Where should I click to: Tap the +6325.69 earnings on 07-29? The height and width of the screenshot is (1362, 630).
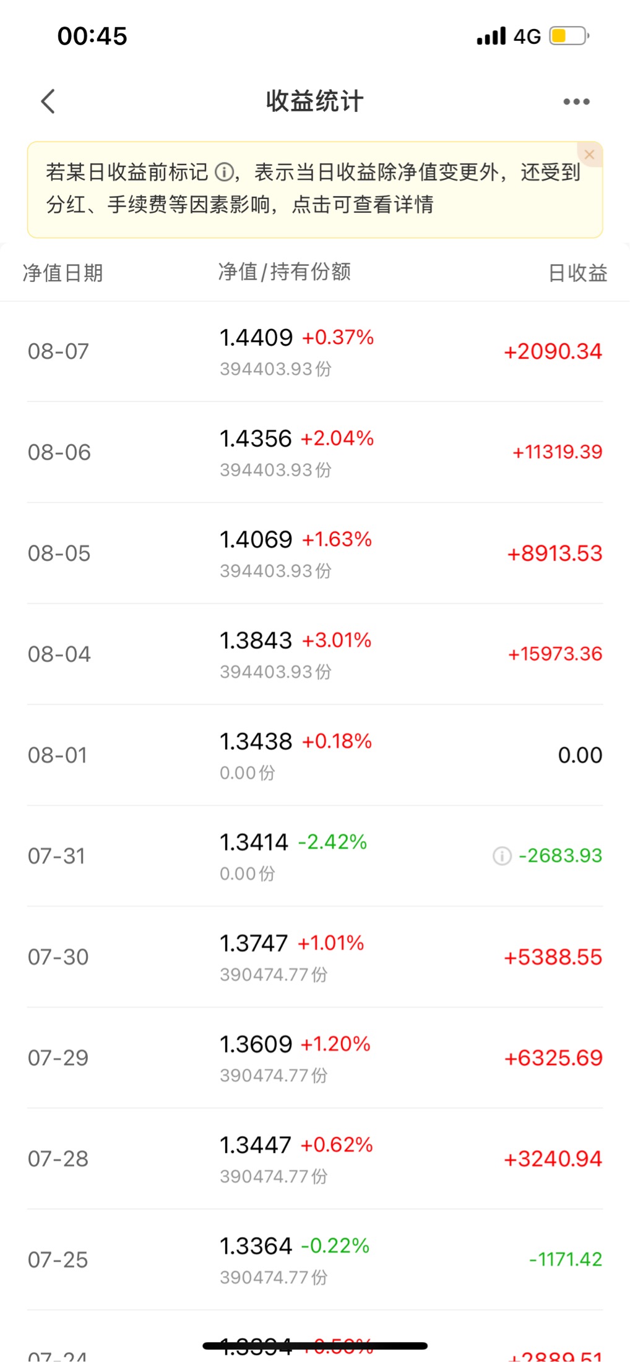click(553, 1058)
